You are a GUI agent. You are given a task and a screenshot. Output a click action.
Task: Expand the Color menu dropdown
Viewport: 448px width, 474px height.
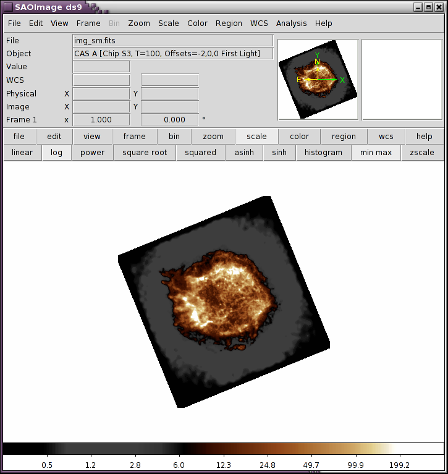click(197, 23)
